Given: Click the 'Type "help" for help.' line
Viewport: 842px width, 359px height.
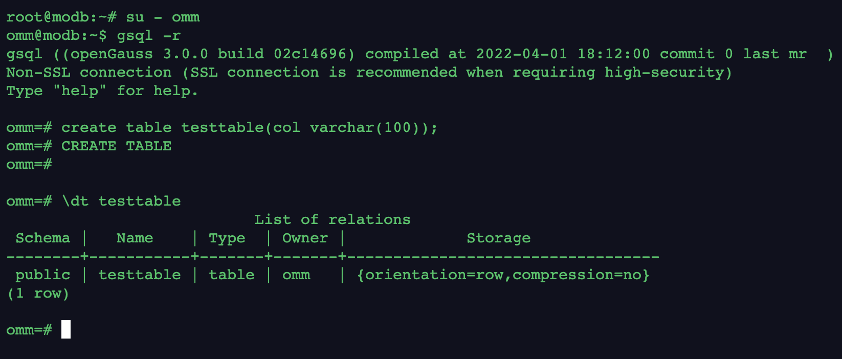Looking at the screenshot, I should point(102,91).
